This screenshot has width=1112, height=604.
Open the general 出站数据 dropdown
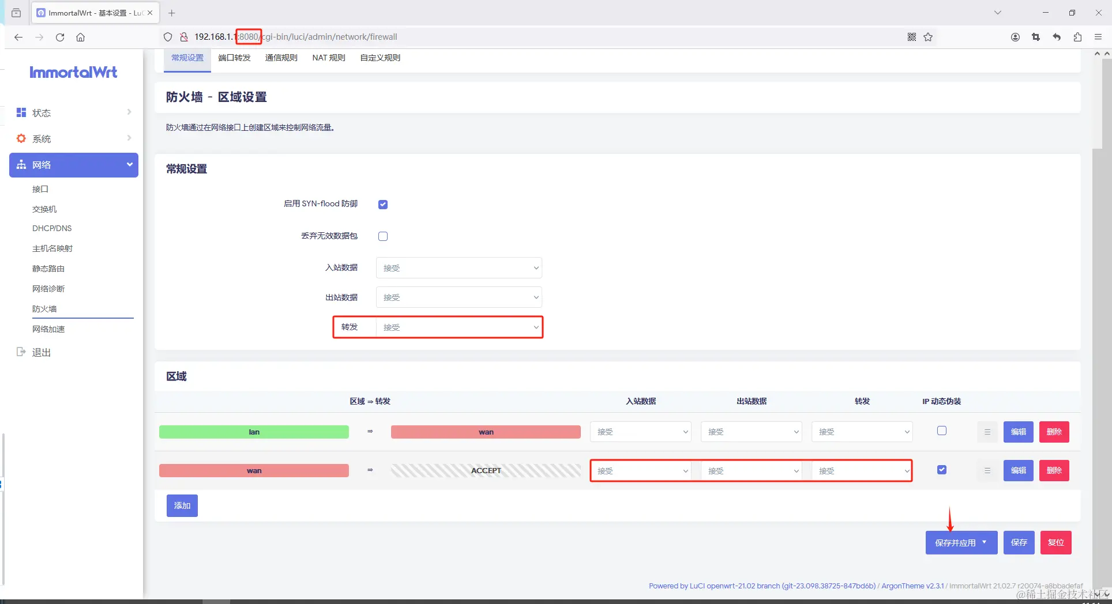(459, 297)
